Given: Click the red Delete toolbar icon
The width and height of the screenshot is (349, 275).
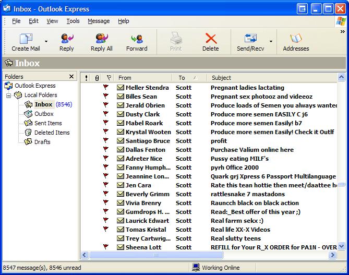Looking at the screenshot, I should coord(211,38).
